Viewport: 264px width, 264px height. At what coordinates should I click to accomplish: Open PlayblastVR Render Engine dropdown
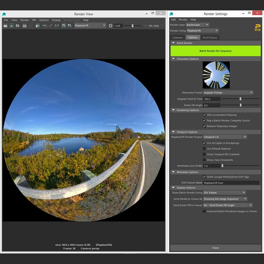point(225,137)
